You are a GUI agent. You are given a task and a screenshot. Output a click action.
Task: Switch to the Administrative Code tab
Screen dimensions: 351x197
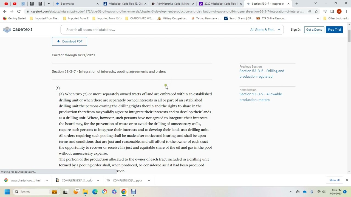pos(172,4)
